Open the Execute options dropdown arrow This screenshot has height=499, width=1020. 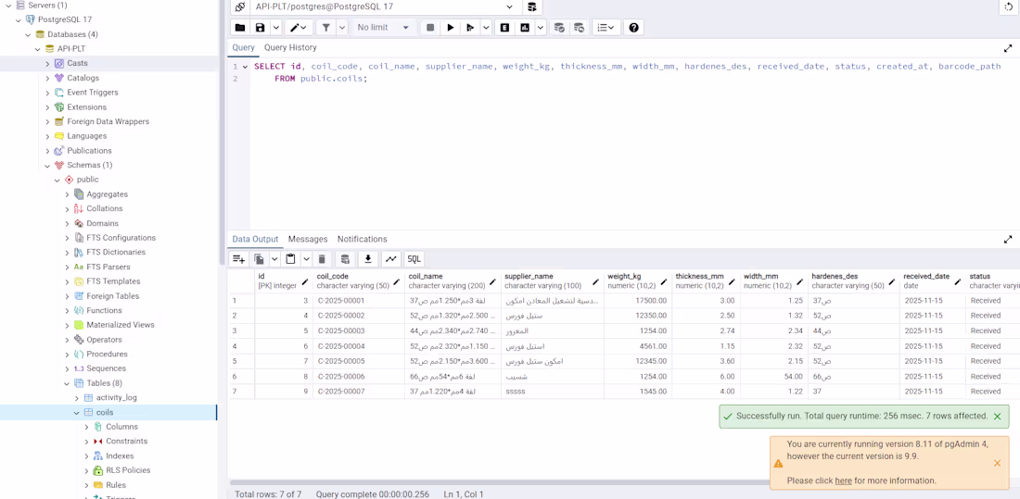pos(486,27)
